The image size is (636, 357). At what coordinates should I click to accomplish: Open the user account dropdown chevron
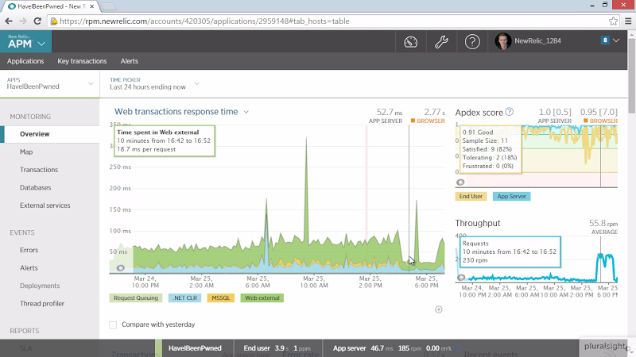point(616,40)
